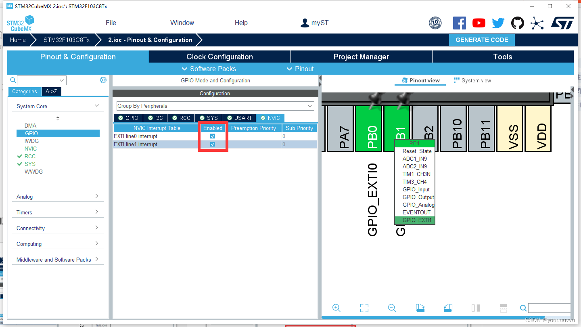
Task: Select the Pinout & Configuration tab
Action: [x=78, y=57]
